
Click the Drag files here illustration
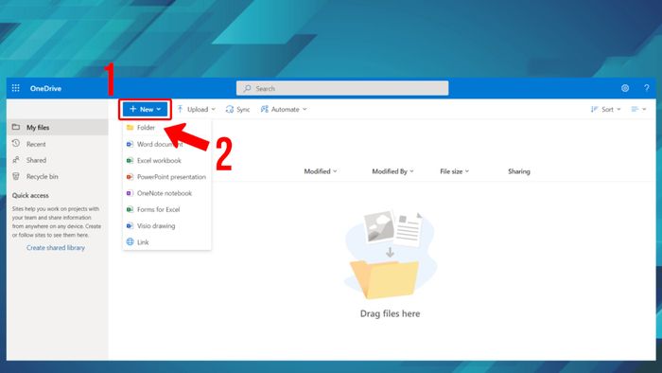pyautogui.click(x=390, y=255)
